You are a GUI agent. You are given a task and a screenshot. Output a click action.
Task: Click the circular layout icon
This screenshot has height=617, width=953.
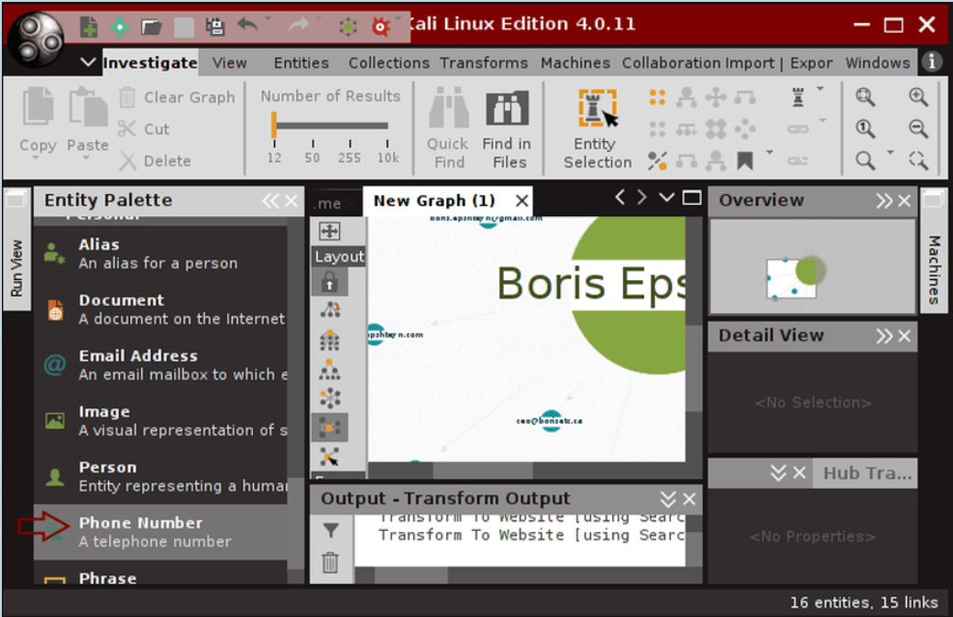[329, 398]
